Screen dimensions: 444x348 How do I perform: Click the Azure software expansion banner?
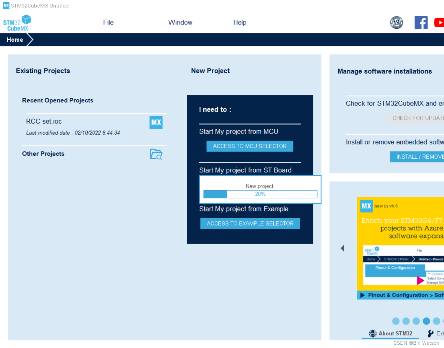click(401, 248)
